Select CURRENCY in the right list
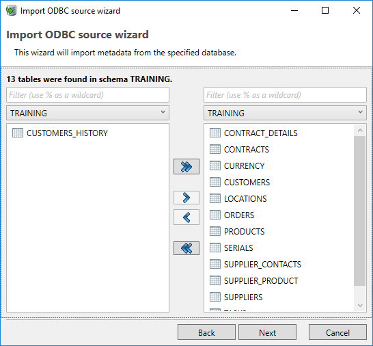 click(x=244, y=165)
